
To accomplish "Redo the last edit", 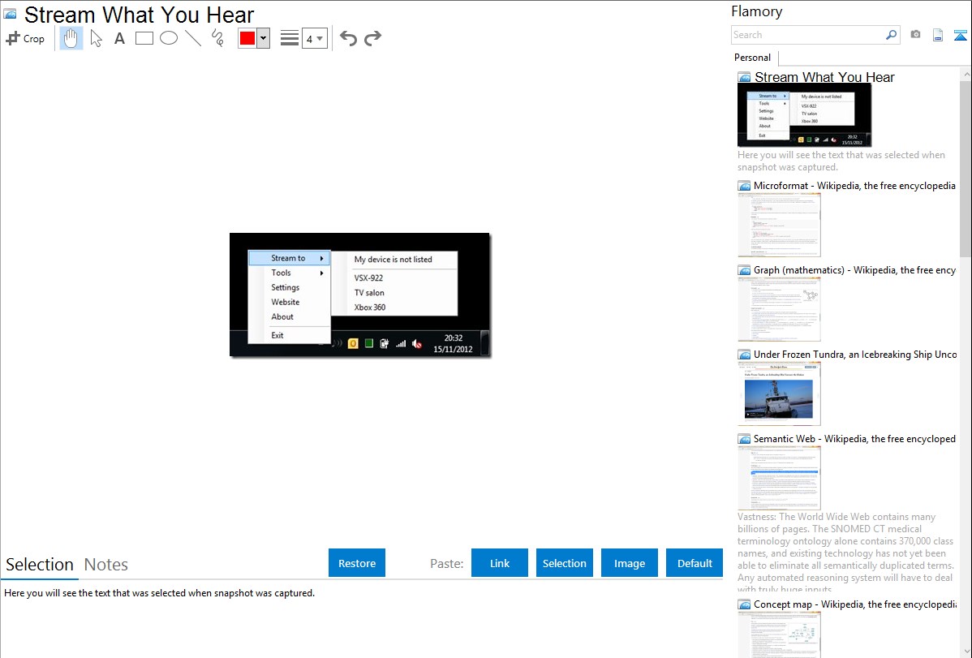I will 372,38.
